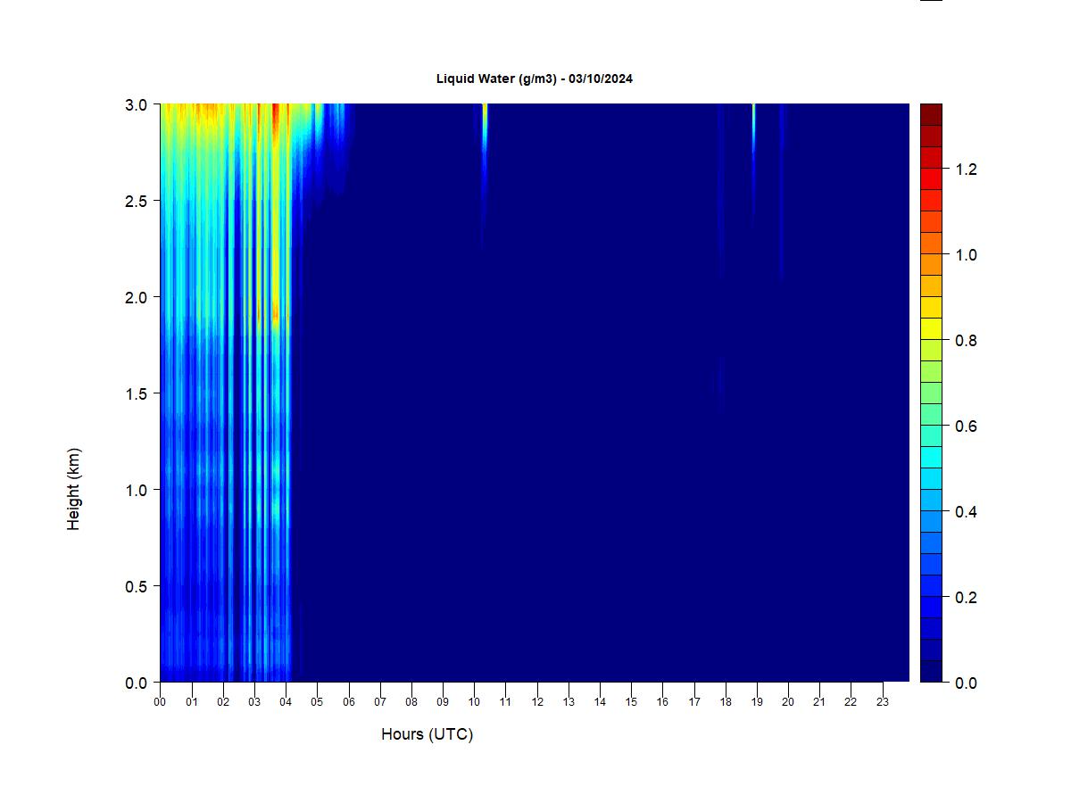The height and width of the screenshot is (803, 1071).
Task: Click the 0.0 colorbar scale label
Action: click(966, 683)
